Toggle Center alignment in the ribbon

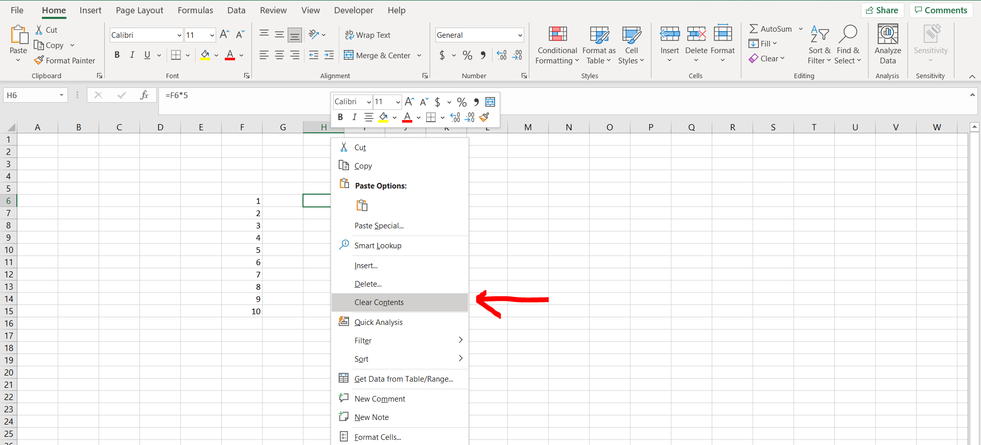coord(279,55)
